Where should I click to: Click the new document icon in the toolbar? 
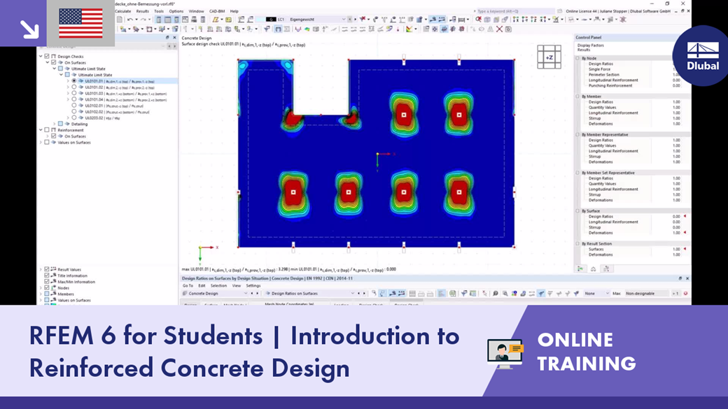119,20
